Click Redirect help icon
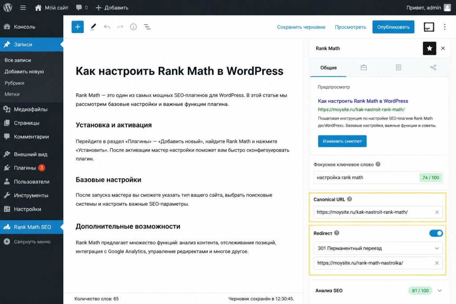456x304 pixels. point(337,233)
